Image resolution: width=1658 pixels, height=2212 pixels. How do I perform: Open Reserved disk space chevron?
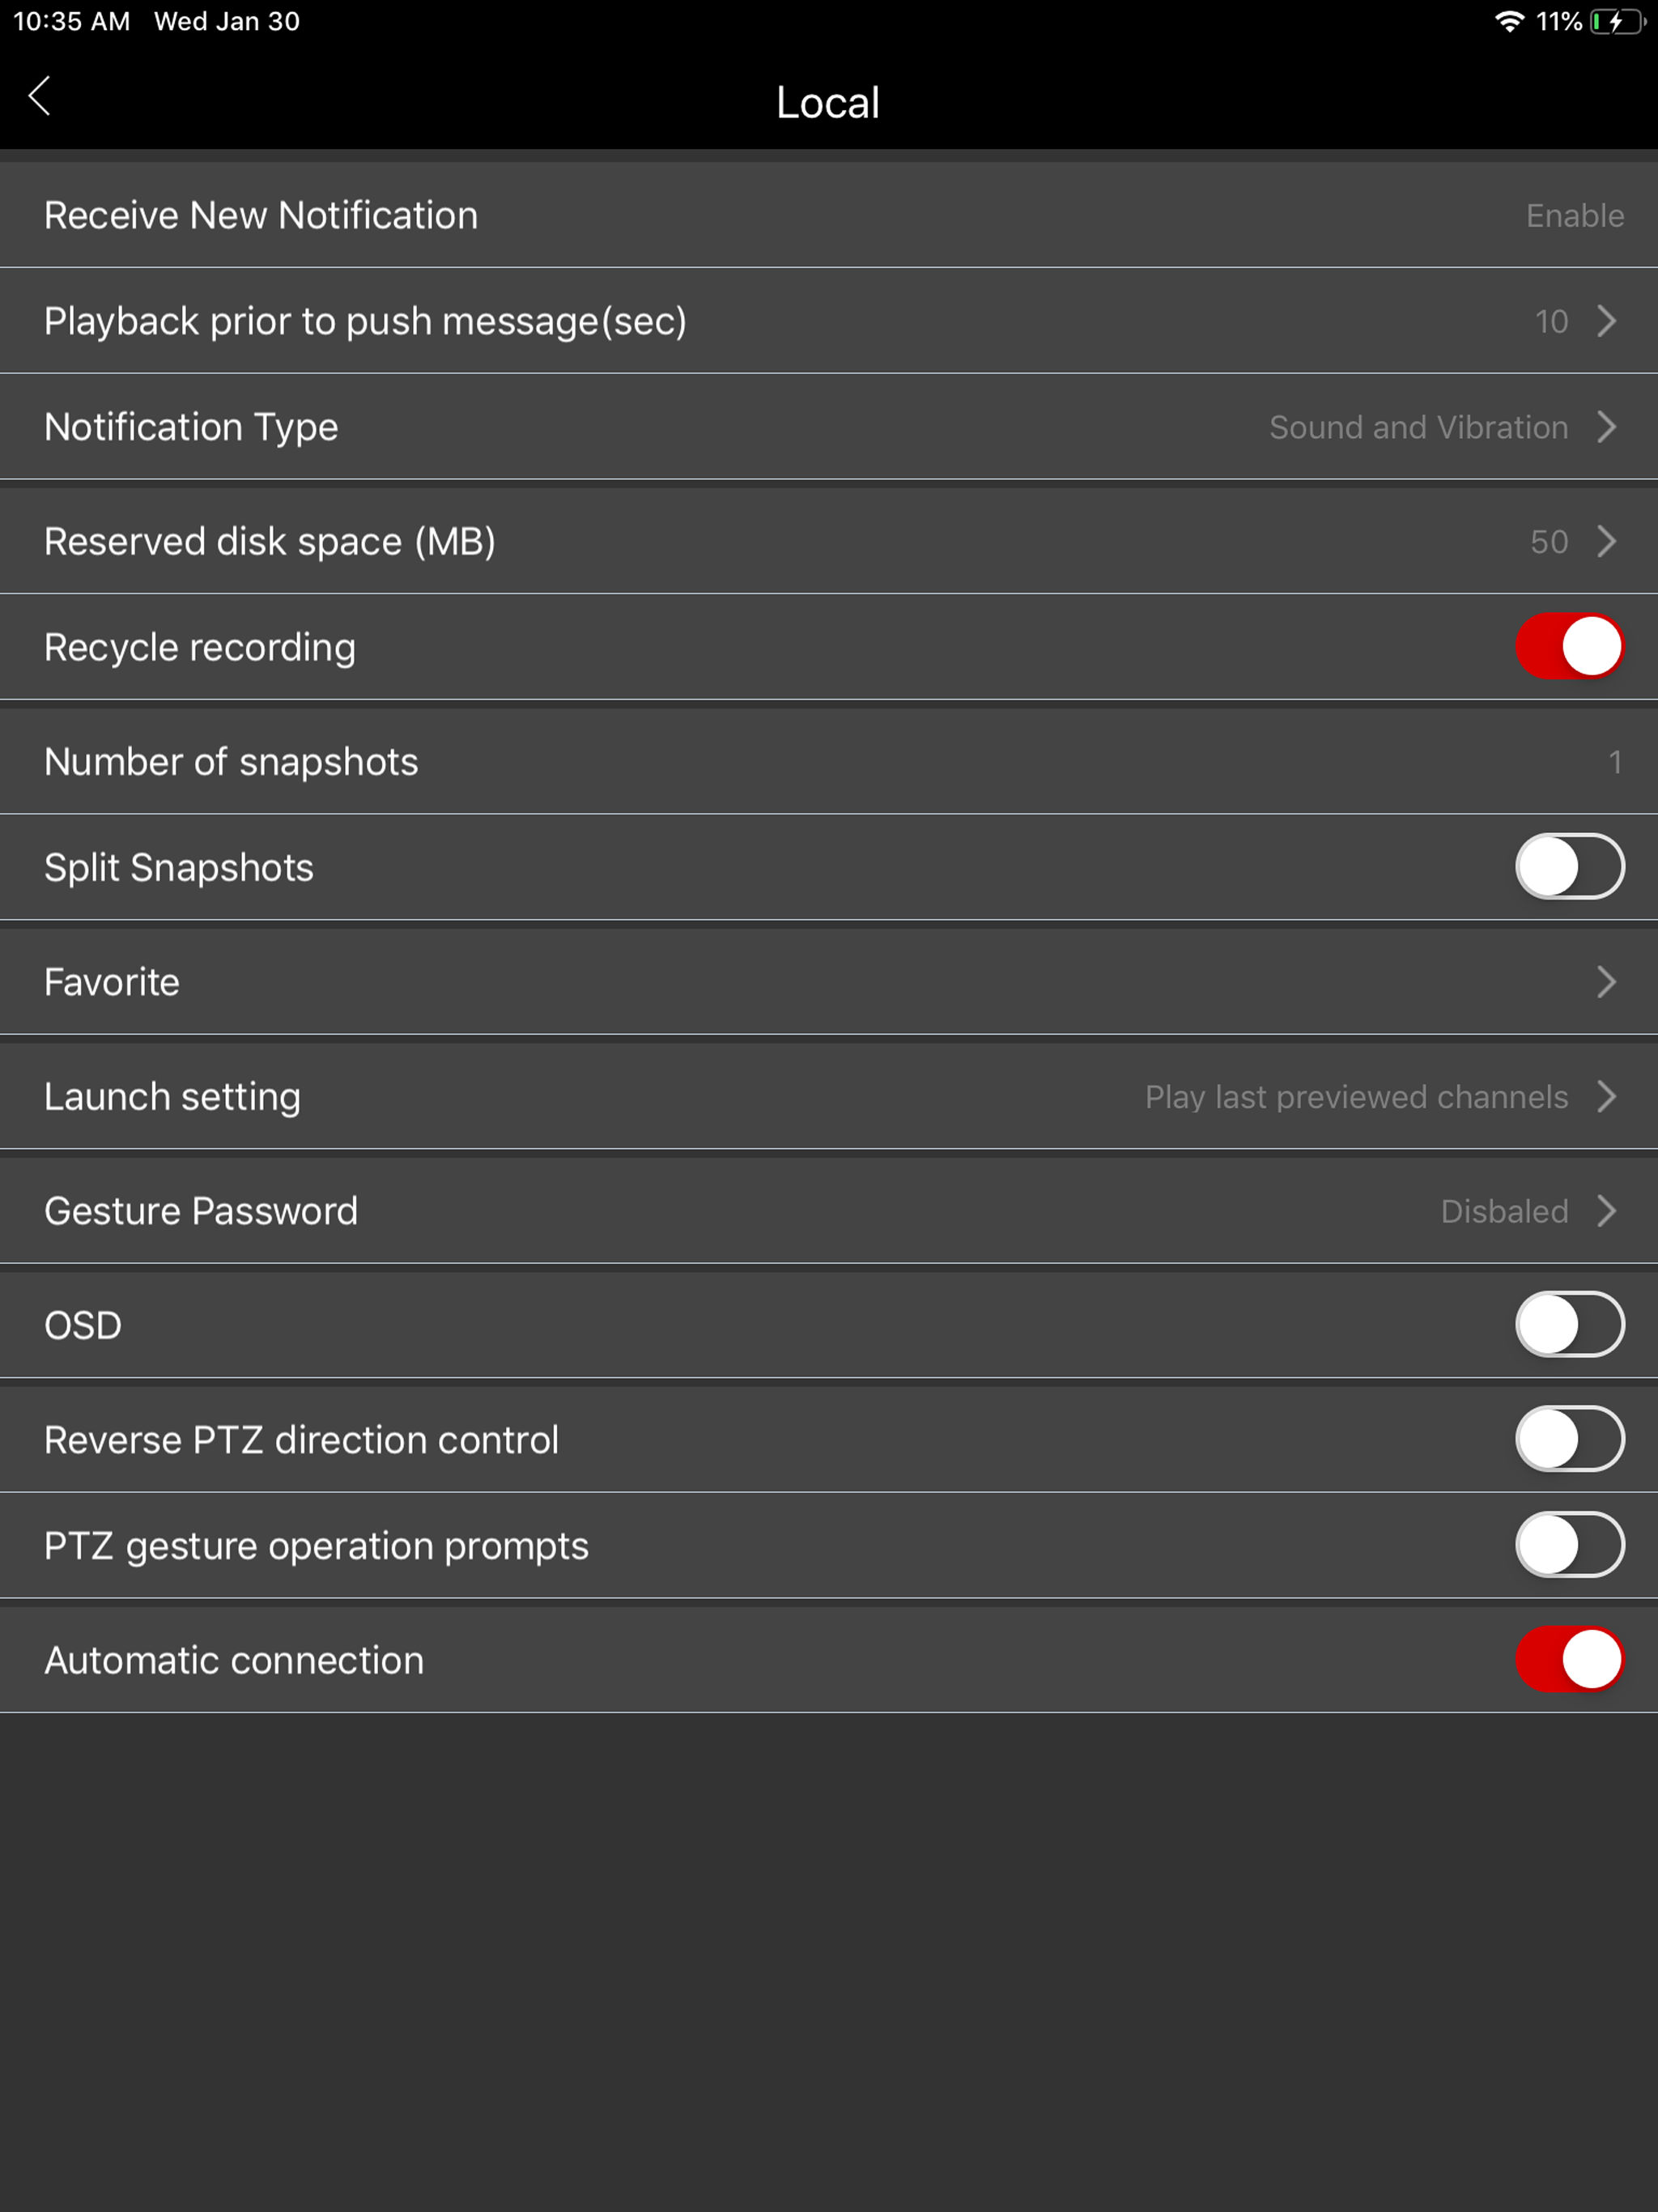[x=1606, y=541]
